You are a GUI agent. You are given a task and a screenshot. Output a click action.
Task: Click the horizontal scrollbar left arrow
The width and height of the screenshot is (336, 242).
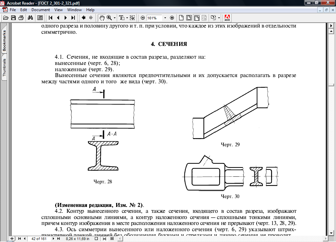120,239
